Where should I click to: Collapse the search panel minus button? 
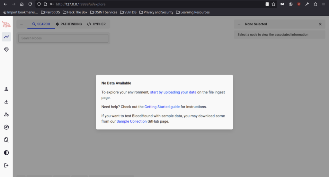tap(22, 24)
